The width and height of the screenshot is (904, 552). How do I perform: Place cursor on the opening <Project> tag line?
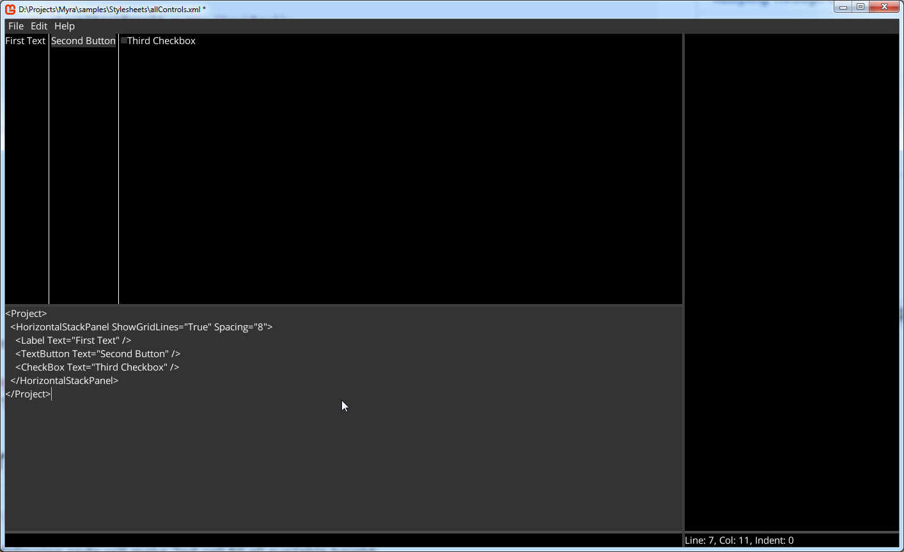26,314
